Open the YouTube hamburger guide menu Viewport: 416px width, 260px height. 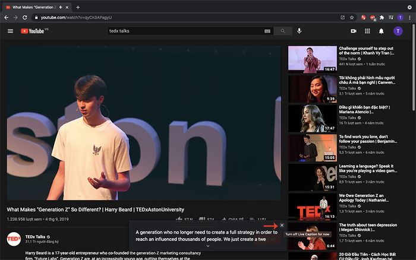(x=10, y=31)
